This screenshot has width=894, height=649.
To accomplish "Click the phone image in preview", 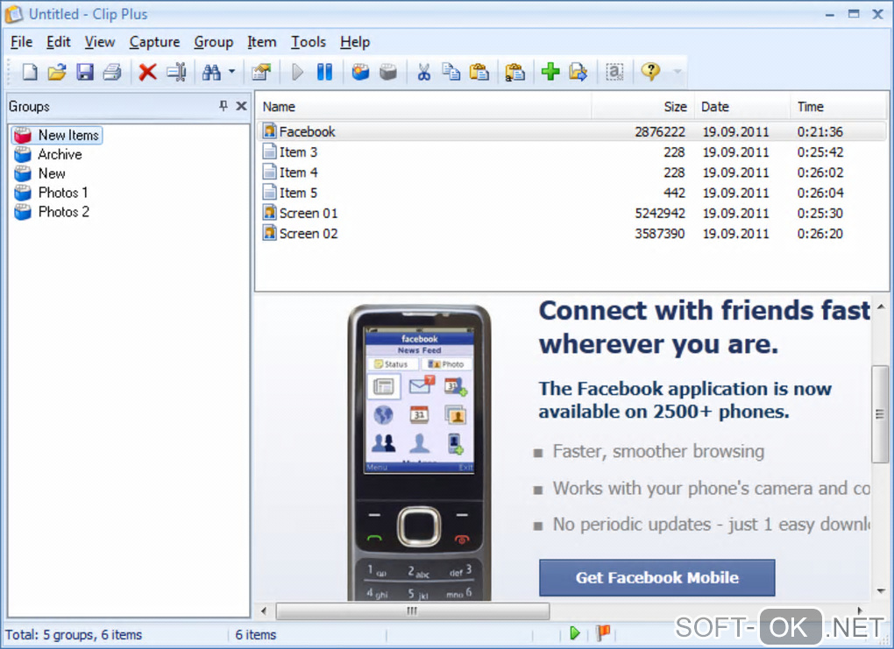I will pyautogui.click(x=419, y=453).
